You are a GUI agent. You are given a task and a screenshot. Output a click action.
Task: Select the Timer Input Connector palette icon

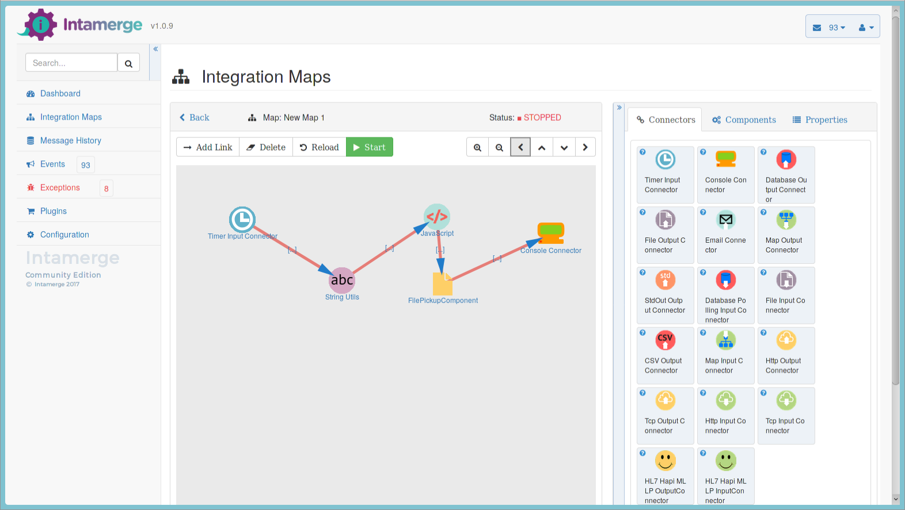pos(666,159)
